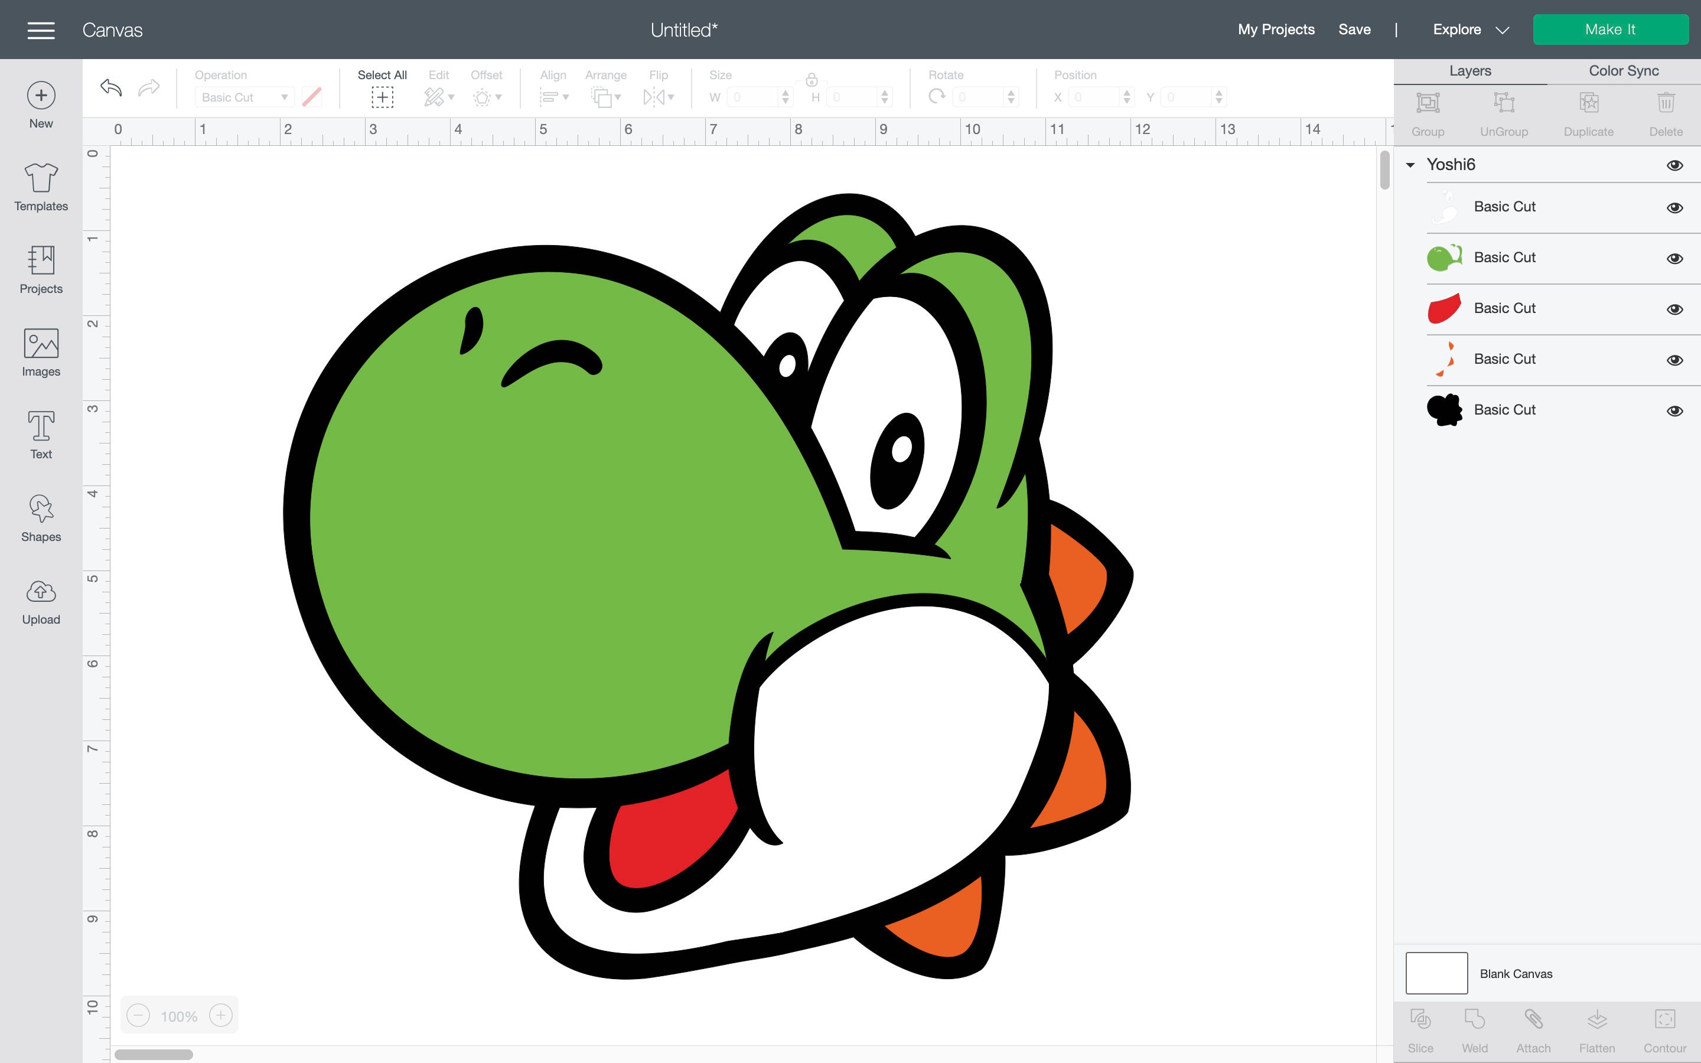This screenshot has height=1063, width=1701.
Task: Hide the green Basic Cut layer
Action: (1674, 258)
